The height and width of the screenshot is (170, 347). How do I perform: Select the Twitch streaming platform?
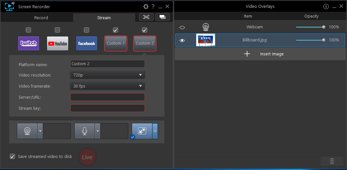coord(28,44)
